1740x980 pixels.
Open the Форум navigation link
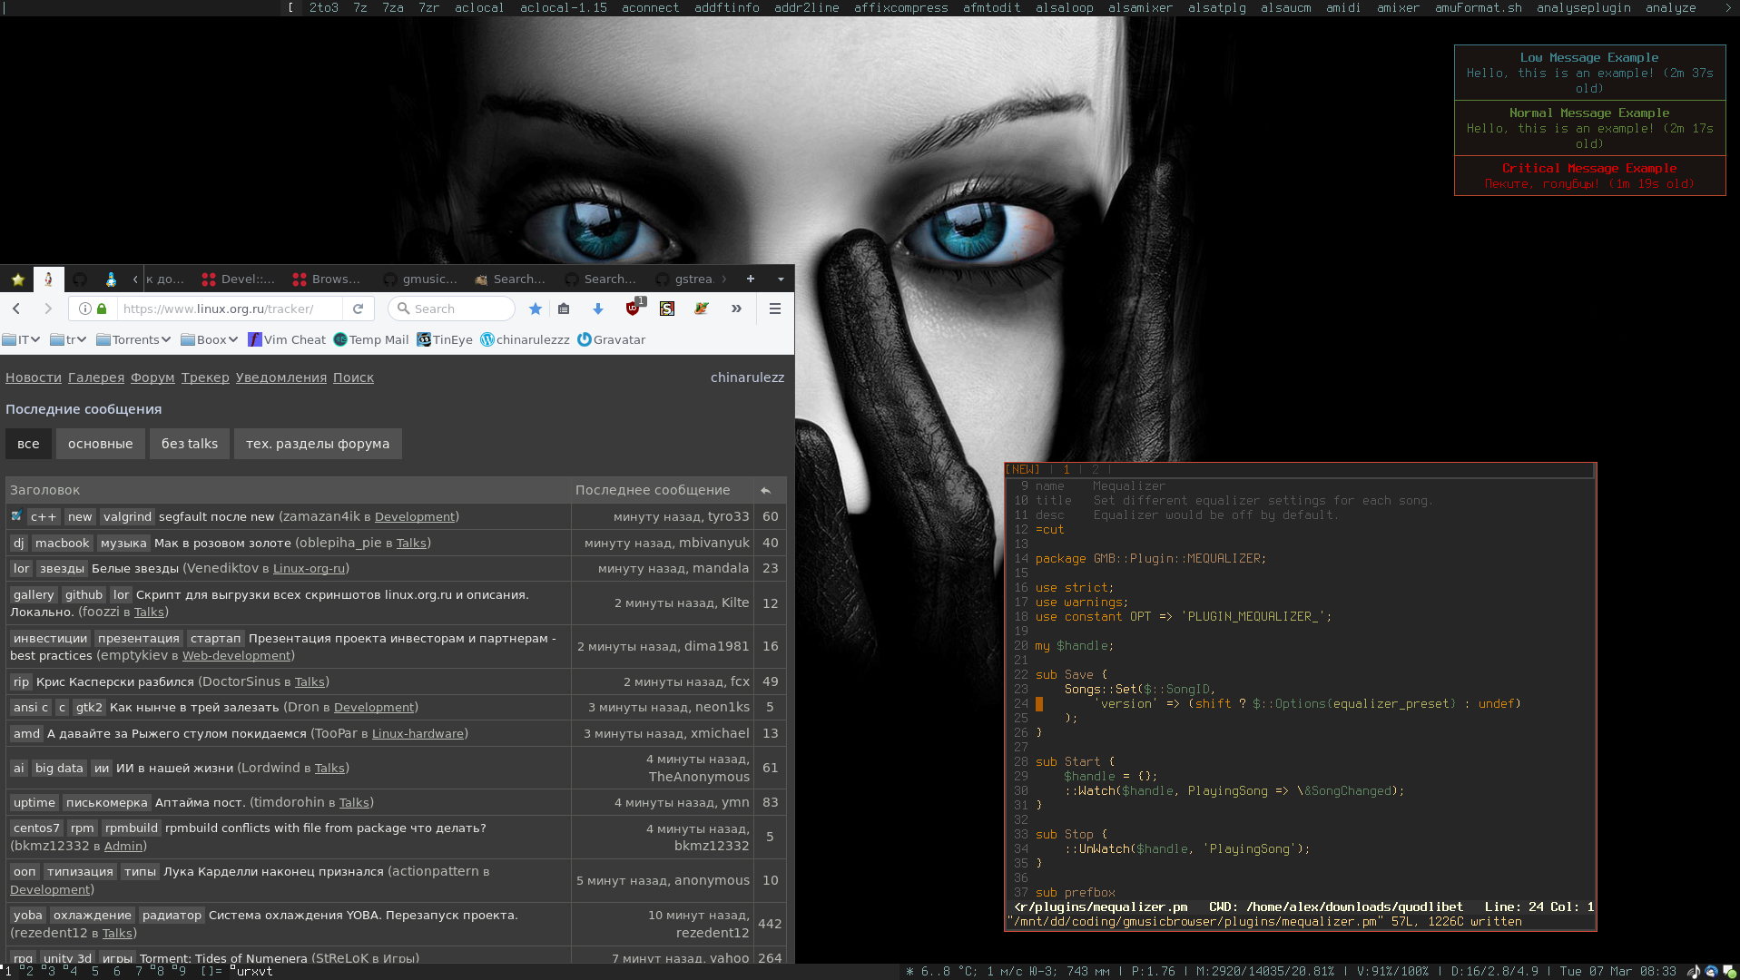[x=152, y=377]
